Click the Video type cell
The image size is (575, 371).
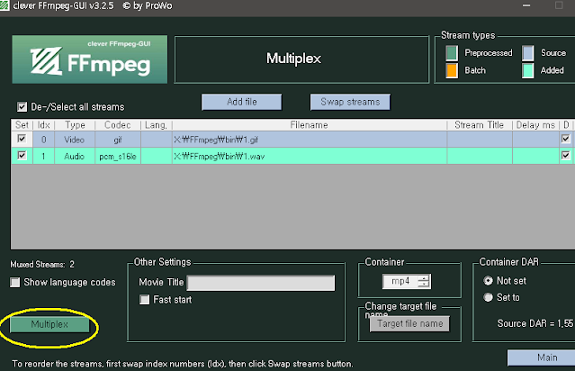click(75, 140)
